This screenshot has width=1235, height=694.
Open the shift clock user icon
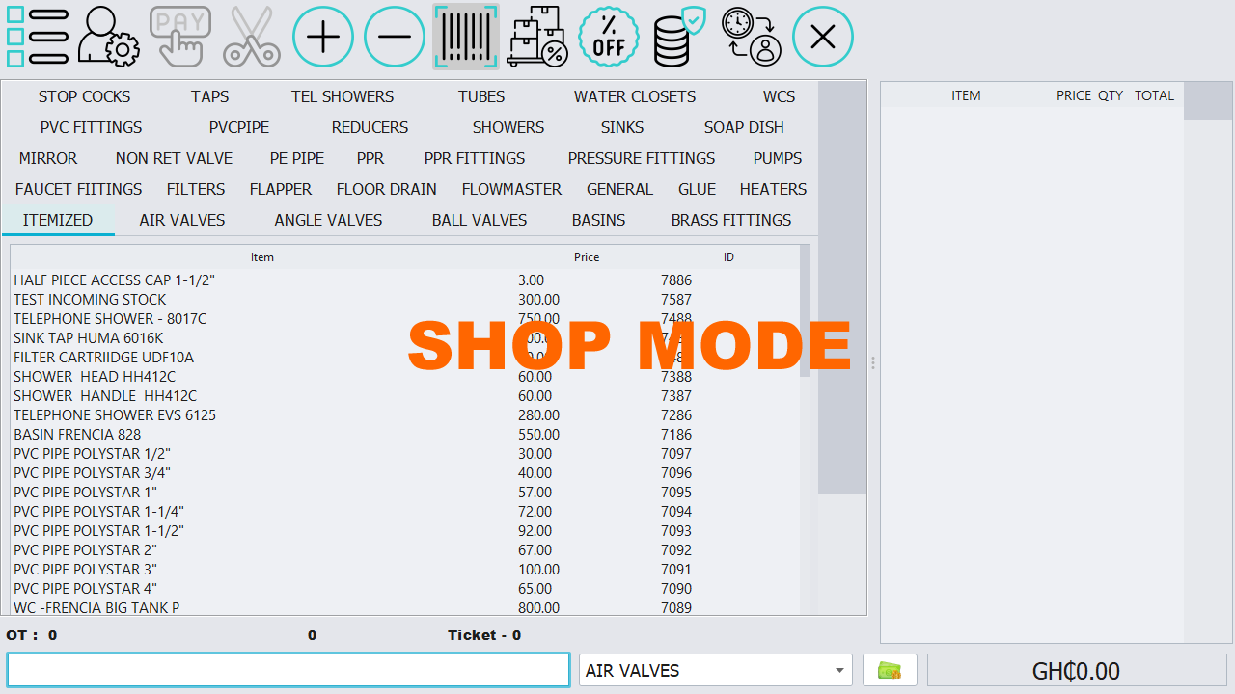[752, 37]
